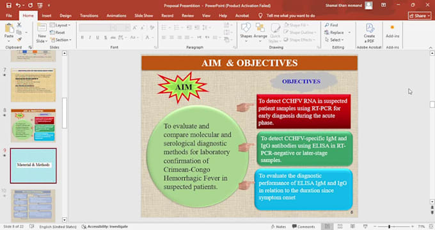Click the zoom in plus button
Screen dimensions: 435x230
coord(413,226)
